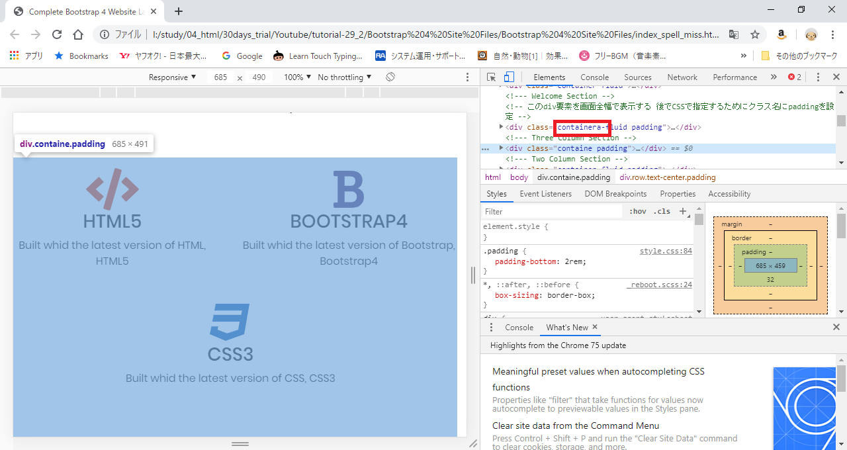Toggle the .cls class editor
This screenshot has height=450, width=847.
pos(662,212)
